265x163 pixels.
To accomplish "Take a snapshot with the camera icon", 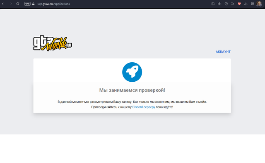I will (x=219, y=4).
